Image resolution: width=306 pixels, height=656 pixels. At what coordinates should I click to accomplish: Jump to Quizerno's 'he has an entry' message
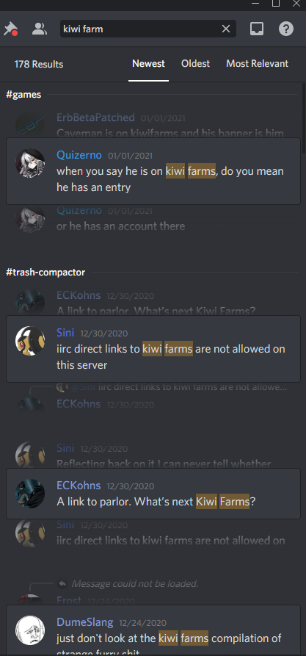tap(153, 171)
